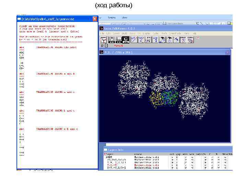Toggle first checkbox in second layer row
The image size is (247, 185).
point(172,160)
